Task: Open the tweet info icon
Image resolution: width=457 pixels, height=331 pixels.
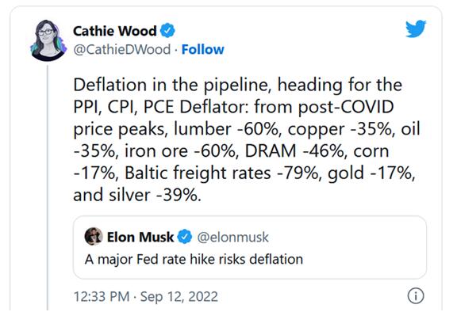Action: (x=415, y=296)
